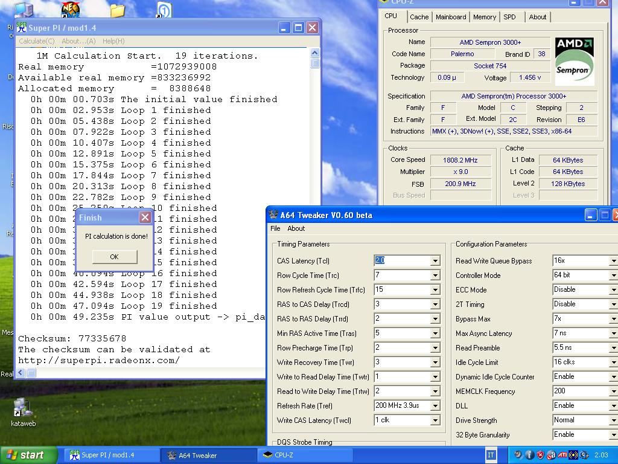Switch to the Memory tab in CPU-Z

485,17
